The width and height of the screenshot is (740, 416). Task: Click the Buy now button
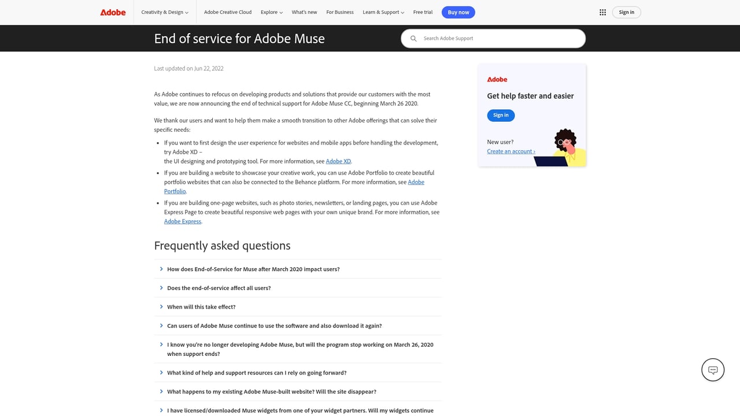coord(458,12)
